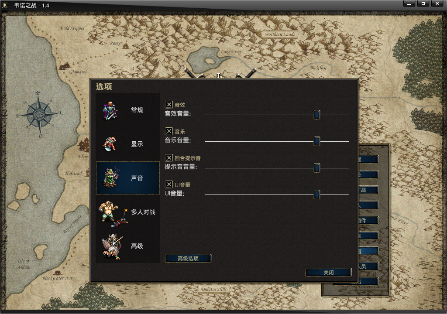Click the gryphon rider icon for 高级

click(x=112, y=246)
